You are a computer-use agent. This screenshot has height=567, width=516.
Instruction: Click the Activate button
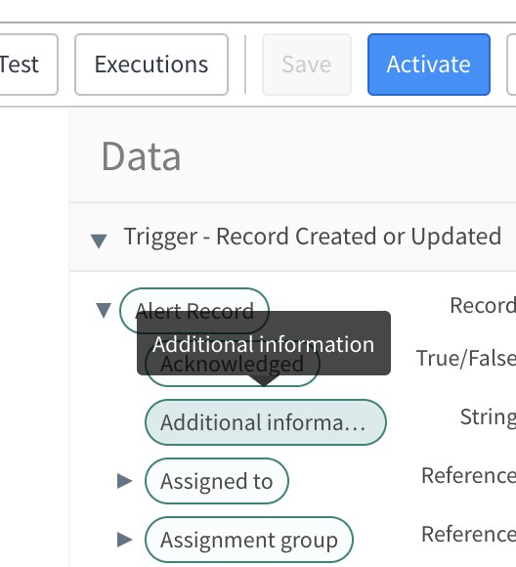click(x=429, y=65)
